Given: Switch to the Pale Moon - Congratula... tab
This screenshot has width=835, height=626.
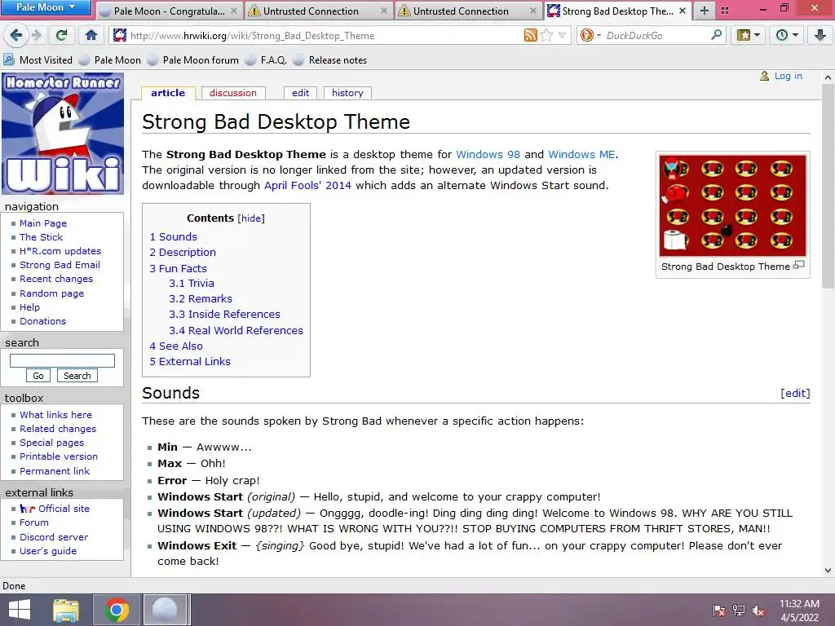Looking at the screenshot, I should pos(168,11).
